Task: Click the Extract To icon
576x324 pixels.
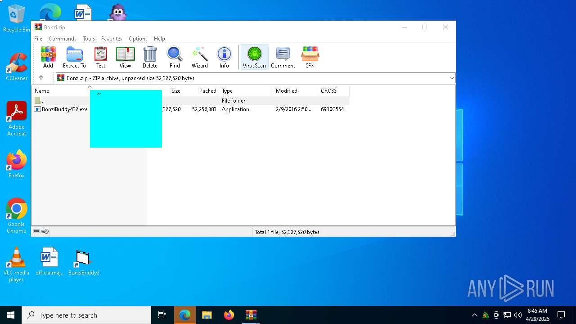Action: [74, 57]
